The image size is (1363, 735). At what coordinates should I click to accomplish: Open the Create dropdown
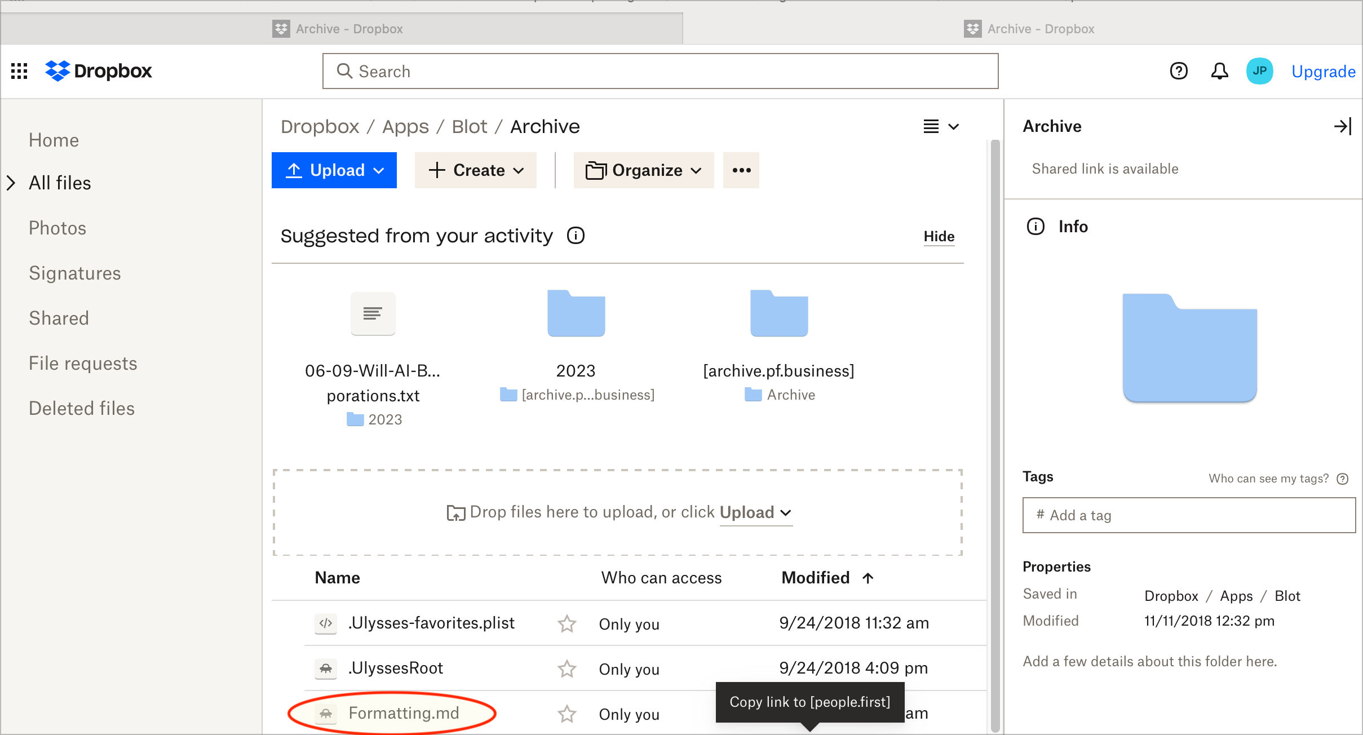[x=476, y=170]
